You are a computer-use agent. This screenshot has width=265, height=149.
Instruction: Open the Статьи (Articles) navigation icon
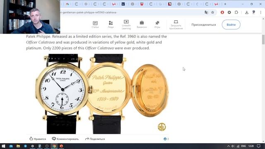tap(95, 25)
